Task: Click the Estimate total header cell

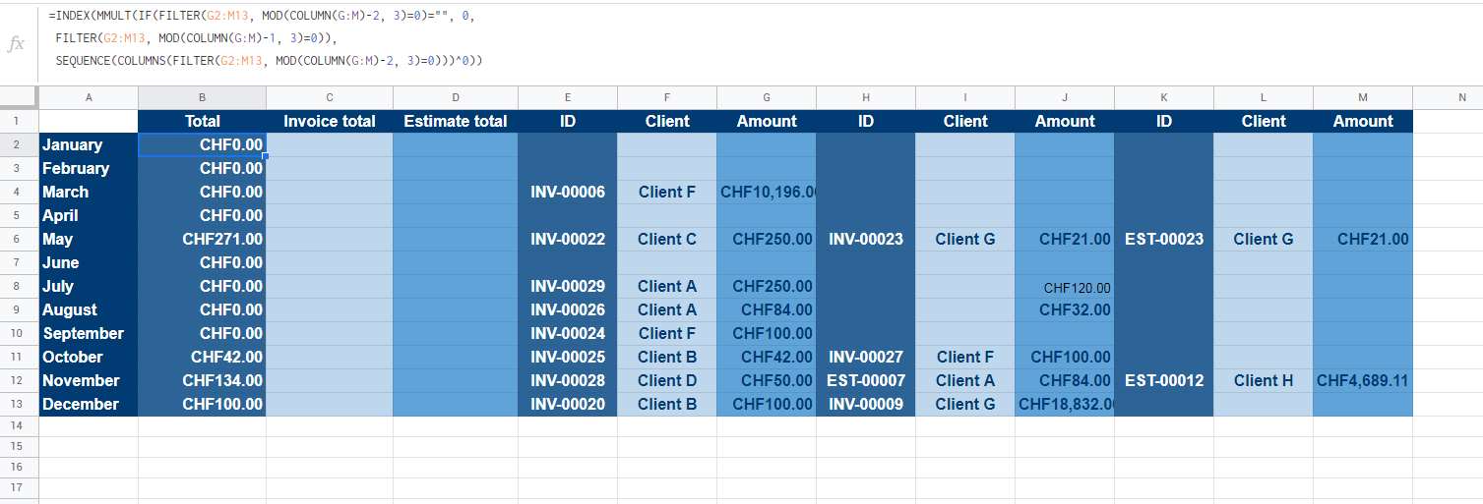Action: (456, 121)
